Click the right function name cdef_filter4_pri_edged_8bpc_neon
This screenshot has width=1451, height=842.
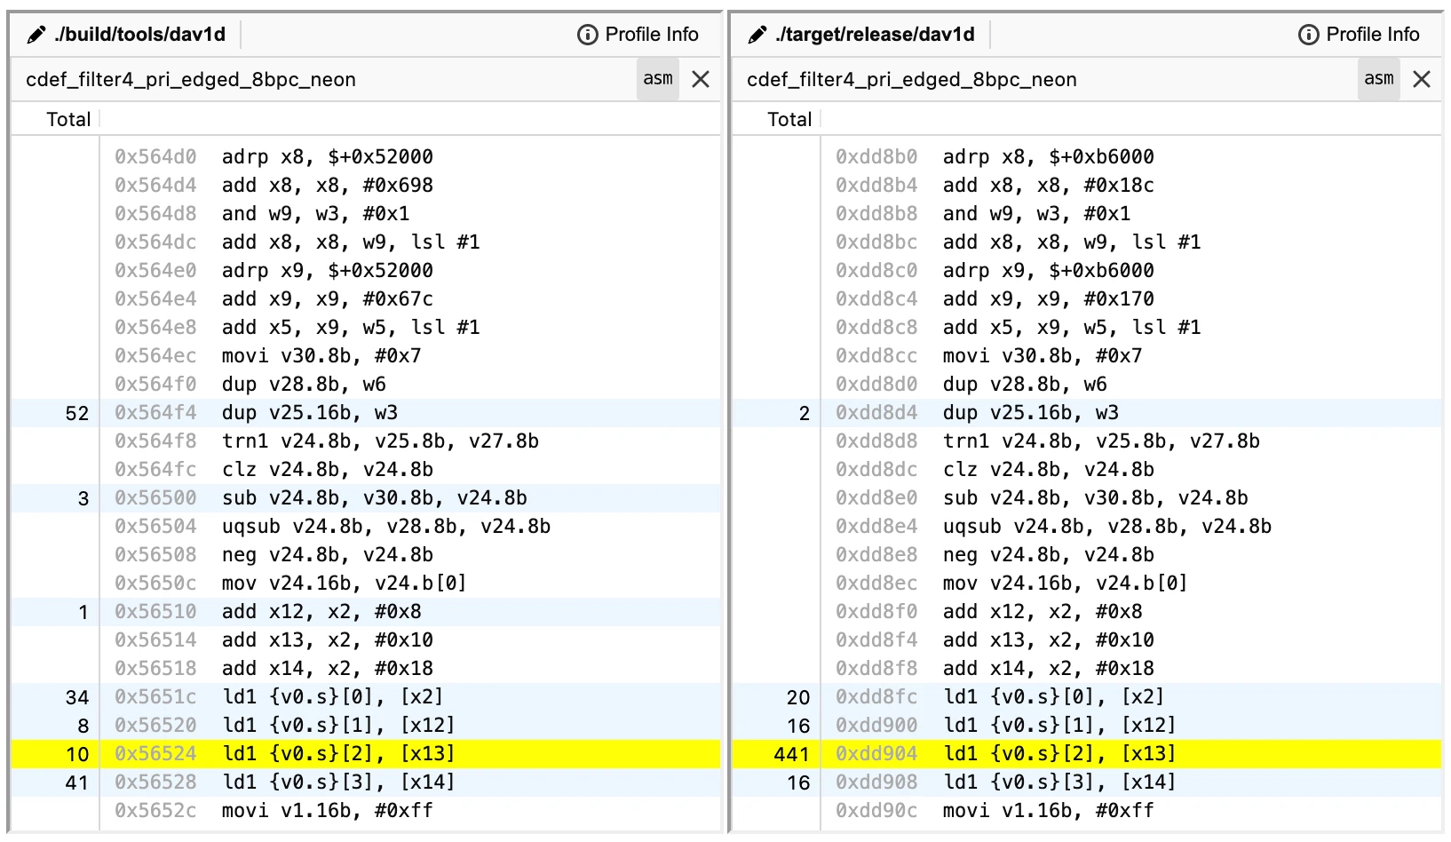(x=910, y=78)
